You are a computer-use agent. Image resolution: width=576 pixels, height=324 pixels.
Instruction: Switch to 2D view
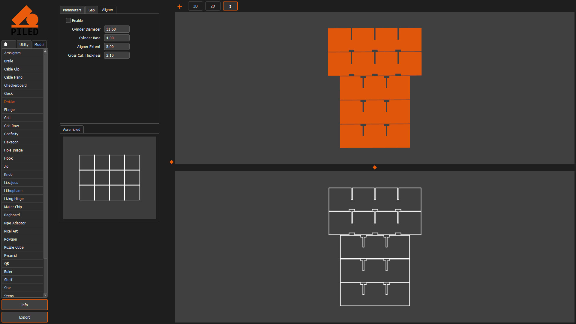[213, 6]
